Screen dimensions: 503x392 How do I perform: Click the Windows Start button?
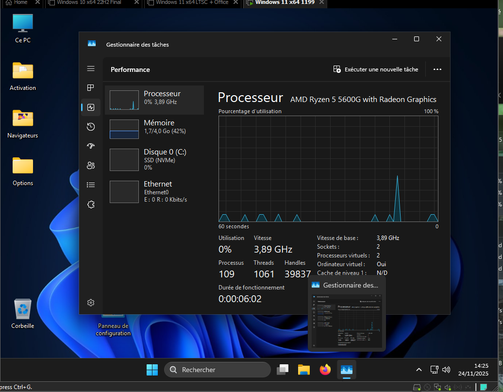152,370
